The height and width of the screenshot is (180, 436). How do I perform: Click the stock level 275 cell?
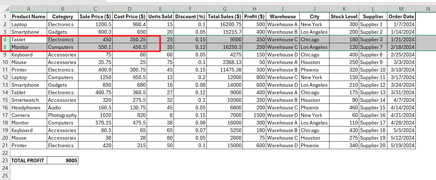(344, 138)
